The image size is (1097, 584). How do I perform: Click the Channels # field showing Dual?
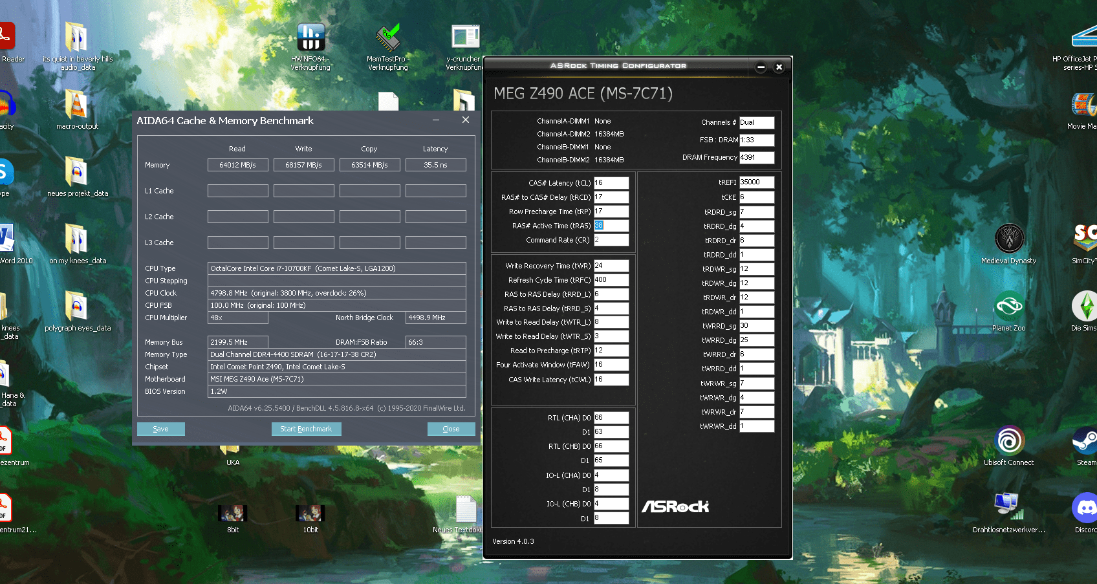757,123
